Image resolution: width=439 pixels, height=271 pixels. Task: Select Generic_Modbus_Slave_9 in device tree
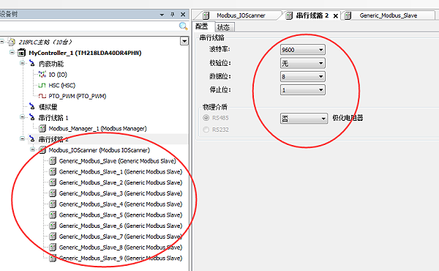[121, 258]
